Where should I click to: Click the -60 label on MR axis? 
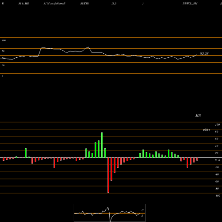217,182
